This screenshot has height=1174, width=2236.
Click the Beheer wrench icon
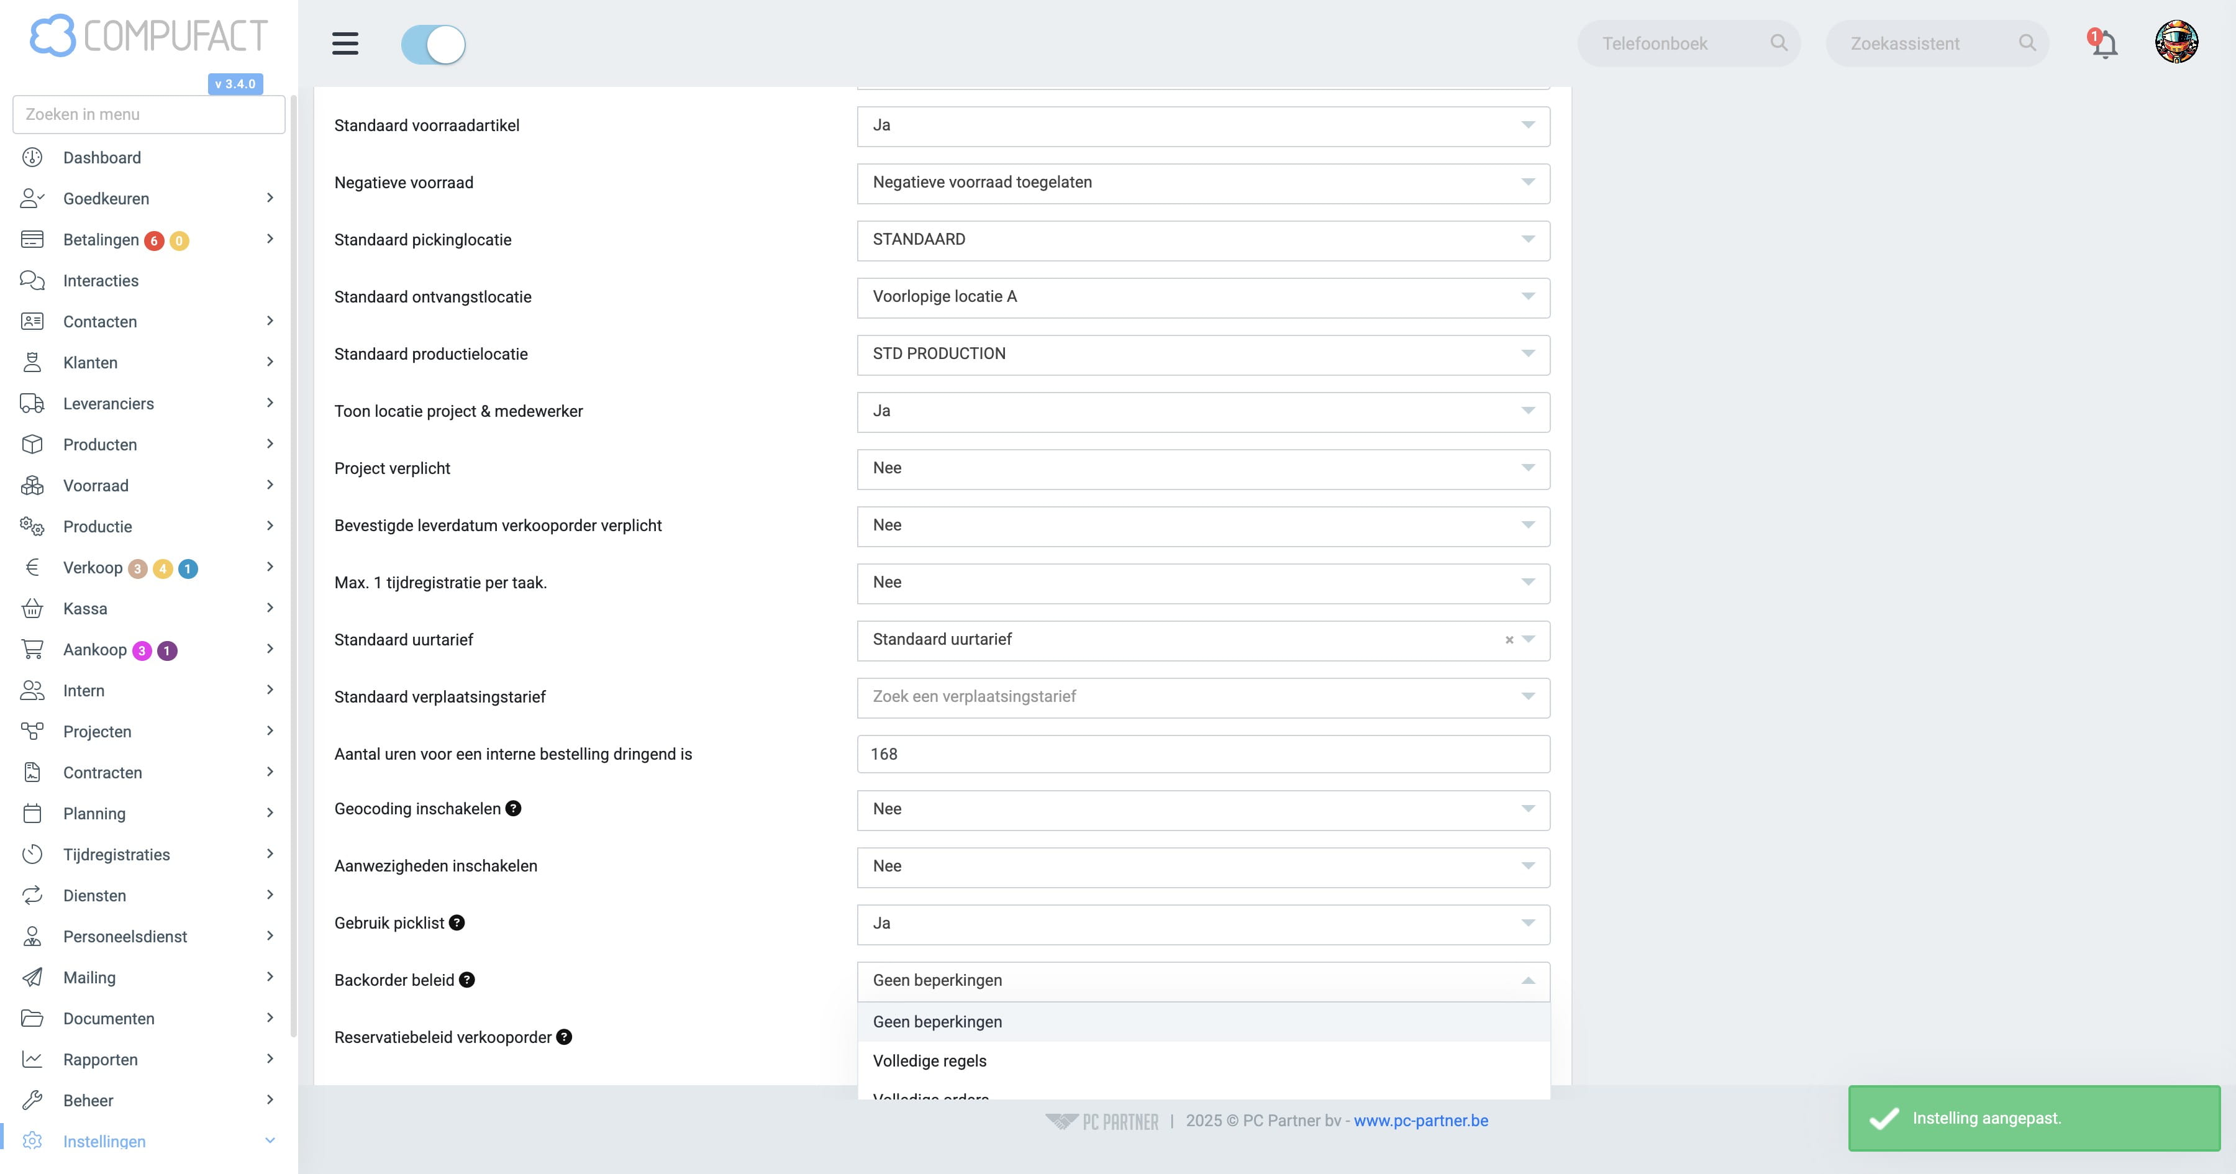click(32, 1100)
